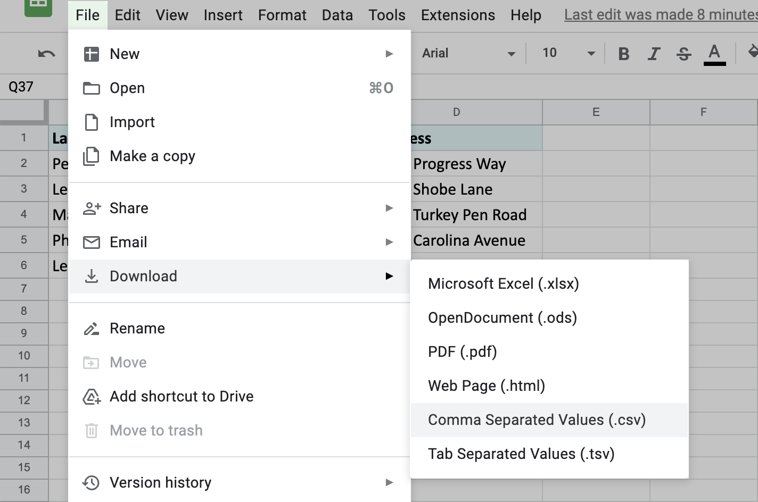The width and height of the screenshot is (758, 502).
Task: Choose Microsoft Excel (.xlsx) download
Action: [x=503, y=284]
